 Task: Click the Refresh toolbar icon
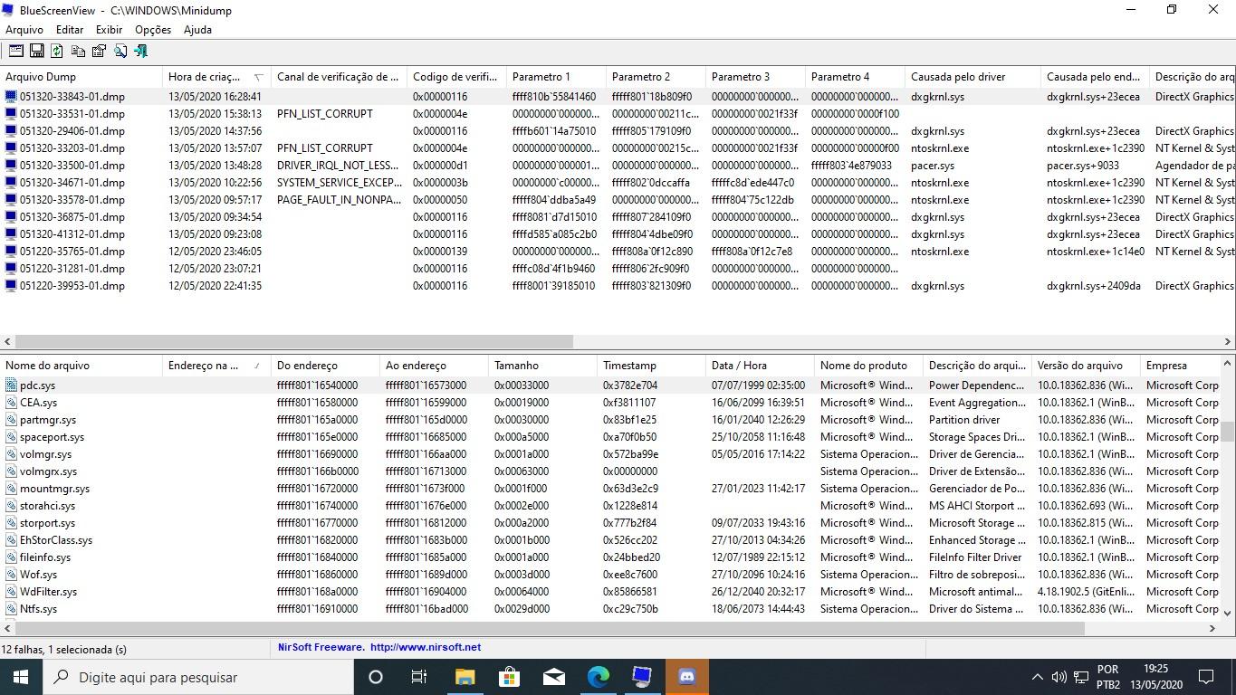point(57,51)
